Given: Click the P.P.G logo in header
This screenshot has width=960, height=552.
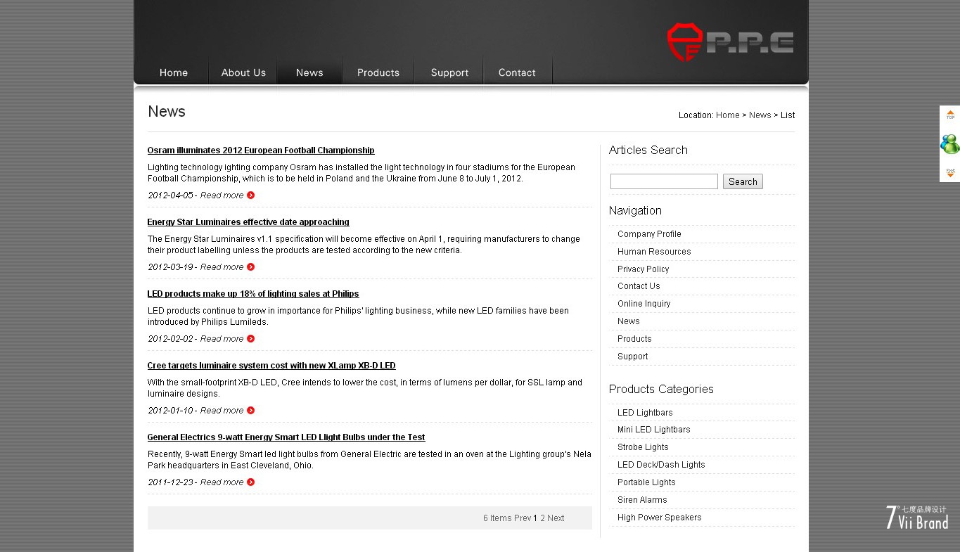Looking at the screenshot, I should tap(730, 42).
